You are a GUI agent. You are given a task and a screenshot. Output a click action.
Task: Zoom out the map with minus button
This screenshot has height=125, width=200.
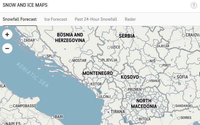coord(7,48)
